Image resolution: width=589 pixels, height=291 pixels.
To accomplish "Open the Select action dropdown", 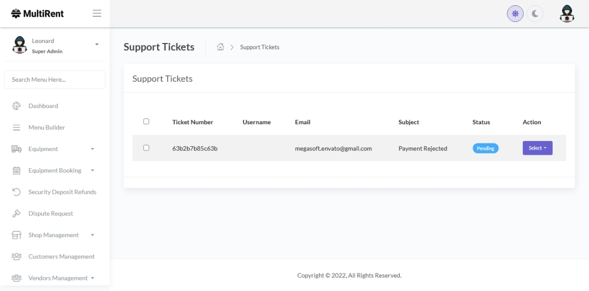I will click(x=537, y=148).
